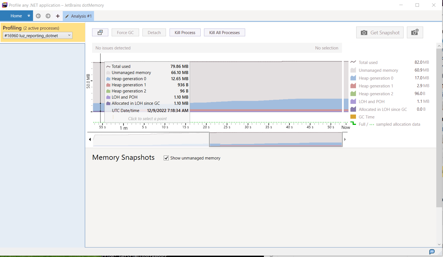Open the detach-window icon button
Viewport: 443px width, 257px height.
[x=100, y=32]
